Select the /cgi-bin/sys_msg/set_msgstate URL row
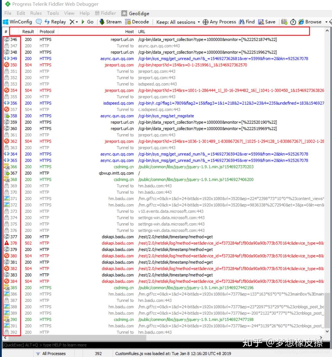The height and width of the screenshot is (357, 332). [x=166, y=116]
